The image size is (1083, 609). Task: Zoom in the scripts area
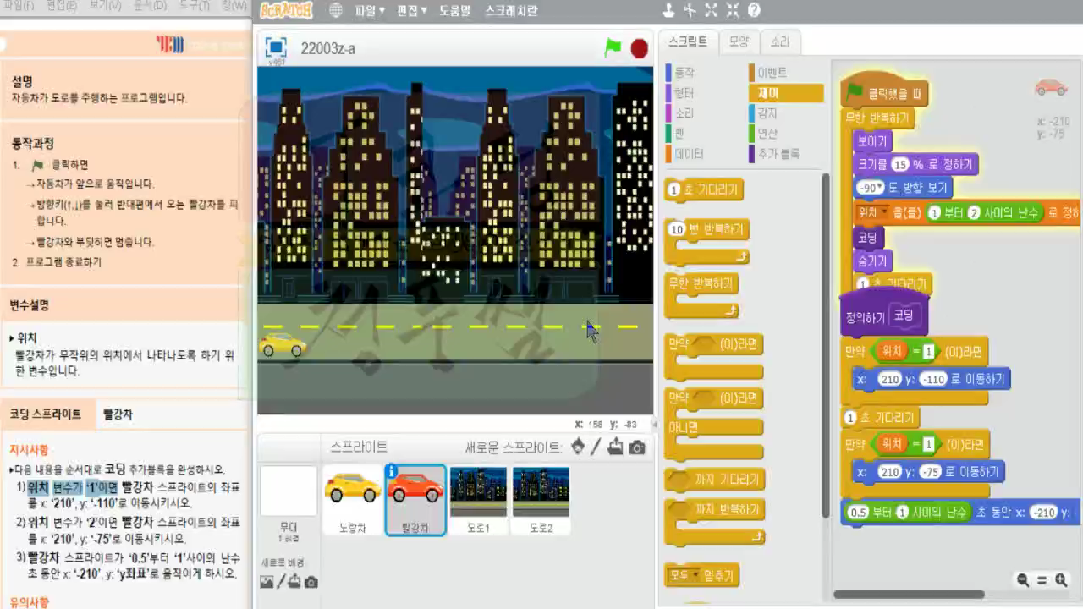click(x=1060, y=580)
